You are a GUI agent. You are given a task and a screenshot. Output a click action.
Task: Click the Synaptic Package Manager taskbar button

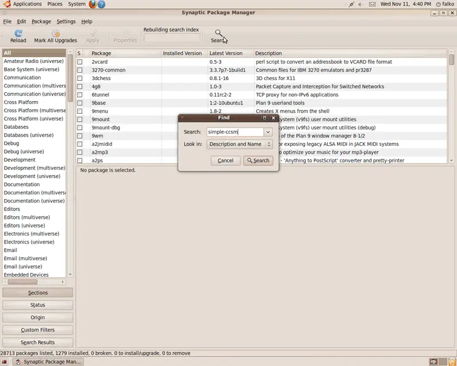49,362
